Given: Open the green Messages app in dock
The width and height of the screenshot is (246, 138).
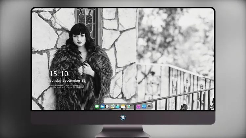Looking at the screenshot, I should click(97, 107).
